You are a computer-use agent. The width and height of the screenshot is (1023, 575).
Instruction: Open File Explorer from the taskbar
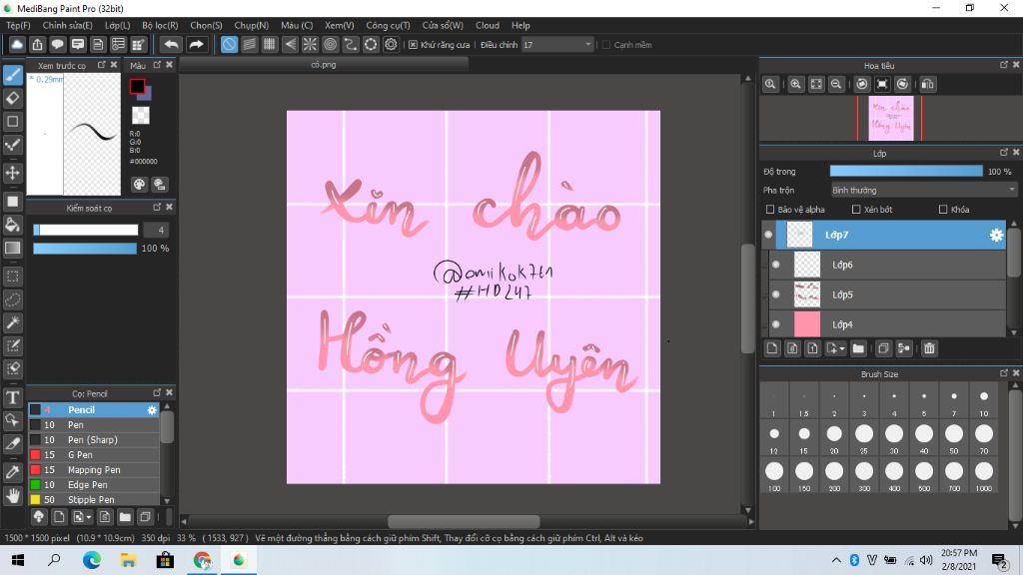click(x=129, y=560)
